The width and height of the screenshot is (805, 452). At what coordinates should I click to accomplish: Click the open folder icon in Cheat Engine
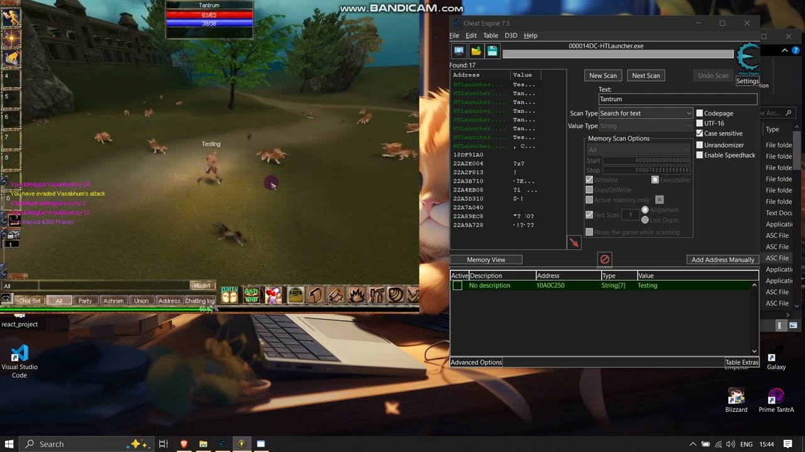pyautogui.click(x=476, y=51)
